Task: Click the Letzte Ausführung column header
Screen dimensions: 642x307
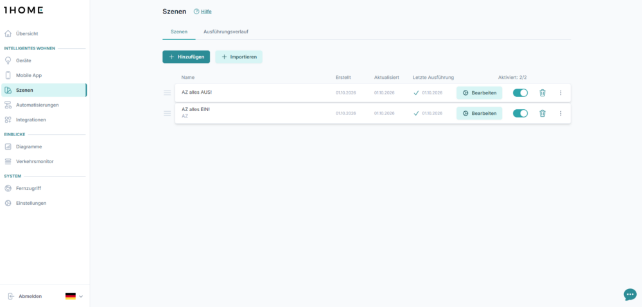Action: (x=433, y=77)
